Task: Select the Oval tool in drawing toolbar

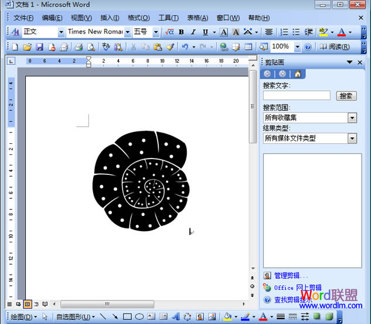Action: pyautogui.click(x=139, y=317)
